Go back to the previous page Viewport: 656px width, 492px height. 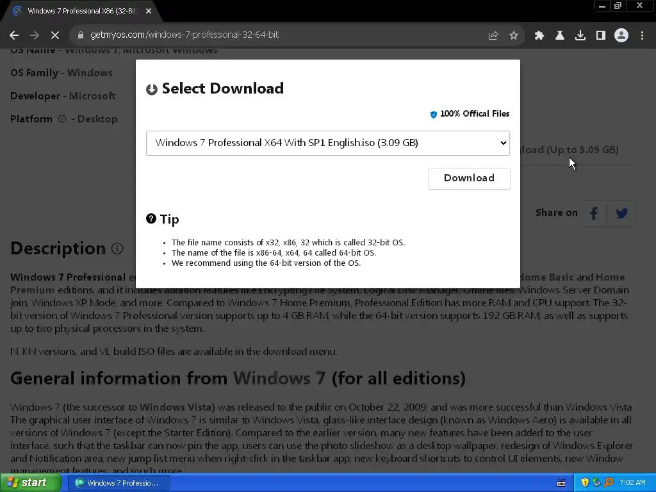pyautogui.click(x=14, y=35)
